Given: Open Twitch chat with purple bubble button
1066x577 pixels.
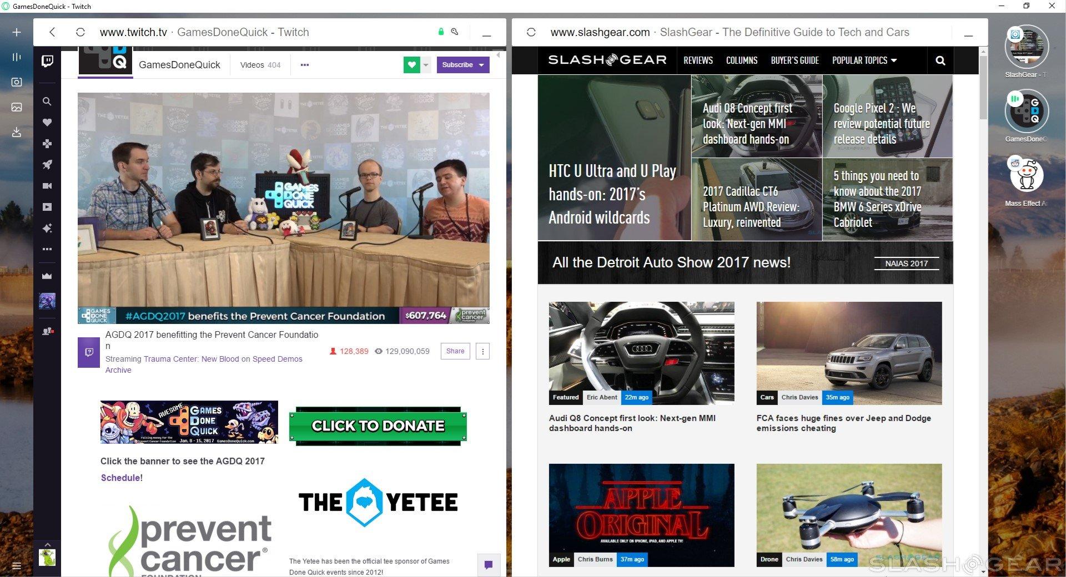Looking at the screenshot, I should tap(489, 565).
